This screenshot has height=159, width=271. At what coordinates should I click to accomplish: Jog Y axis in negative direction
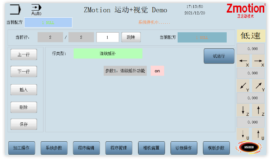[x=243, y=86]
